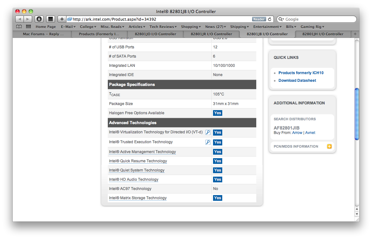Viewport: 372px width, 239px height.
Task: Click the scrollbar up arrow
Action: point(357,209)
